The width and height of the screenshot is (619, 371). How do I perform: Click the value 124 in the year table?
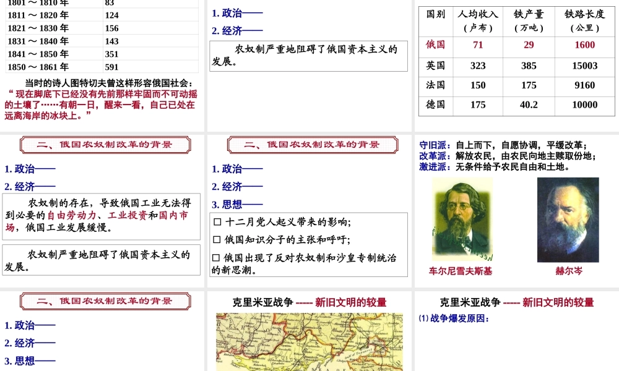click(x=111, y=15)
